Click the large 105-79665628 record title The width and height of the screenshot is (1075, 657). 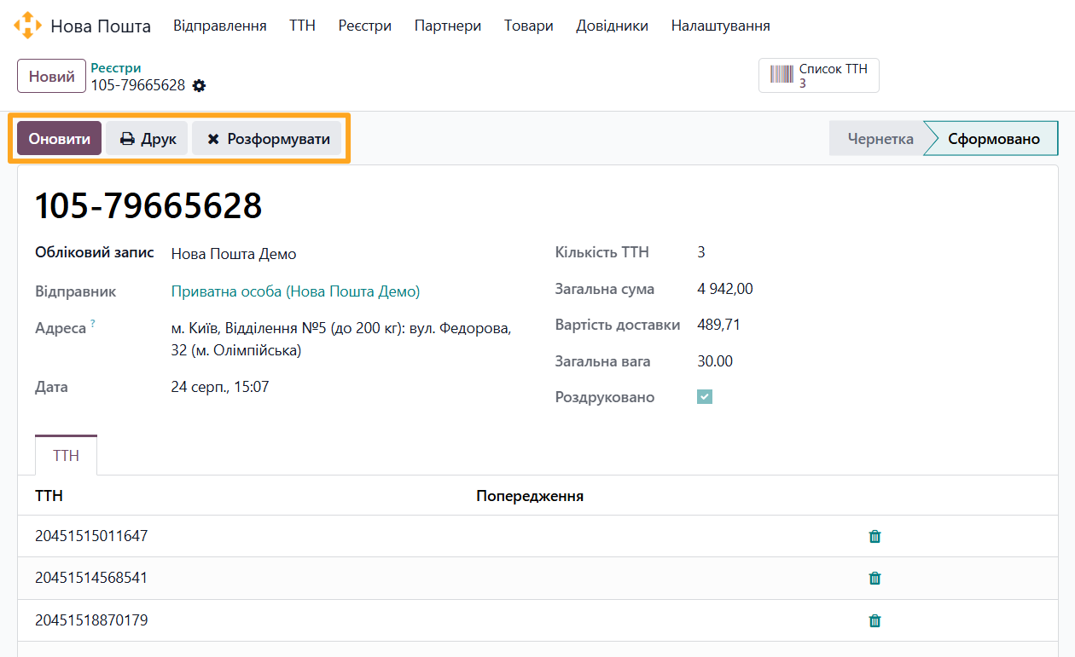click(x=148, y=206)
